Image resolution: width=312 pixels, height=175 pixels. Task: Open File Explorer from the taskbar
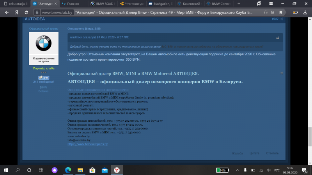[x=80, y=170]
